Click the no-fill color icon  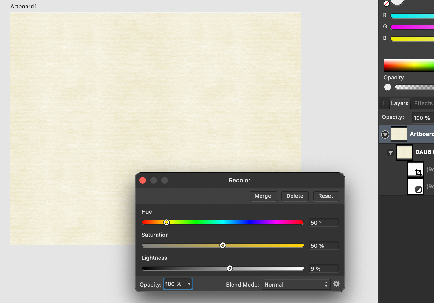click(386, 4)
